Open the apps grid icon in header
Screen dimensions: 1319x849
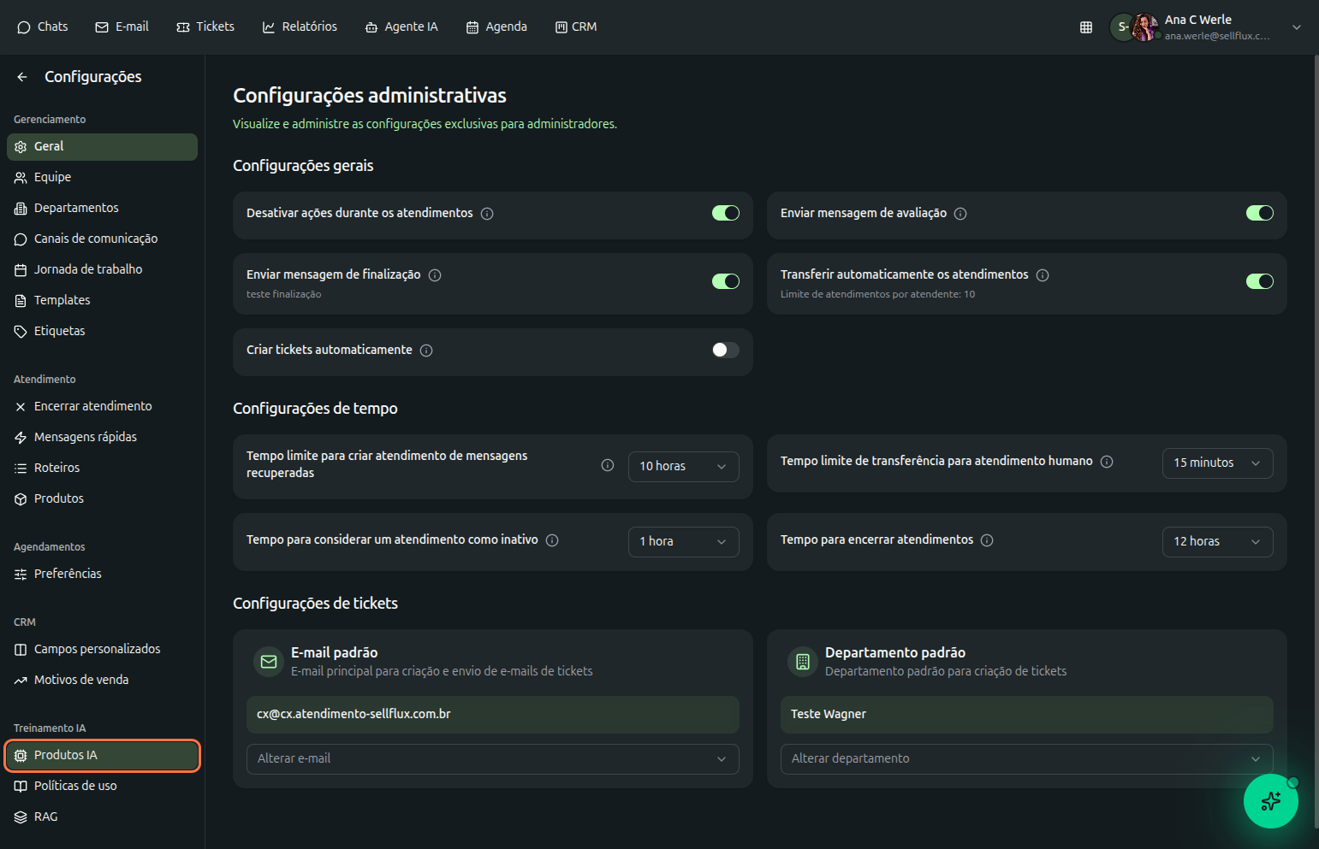click(x=1085, y=27)
